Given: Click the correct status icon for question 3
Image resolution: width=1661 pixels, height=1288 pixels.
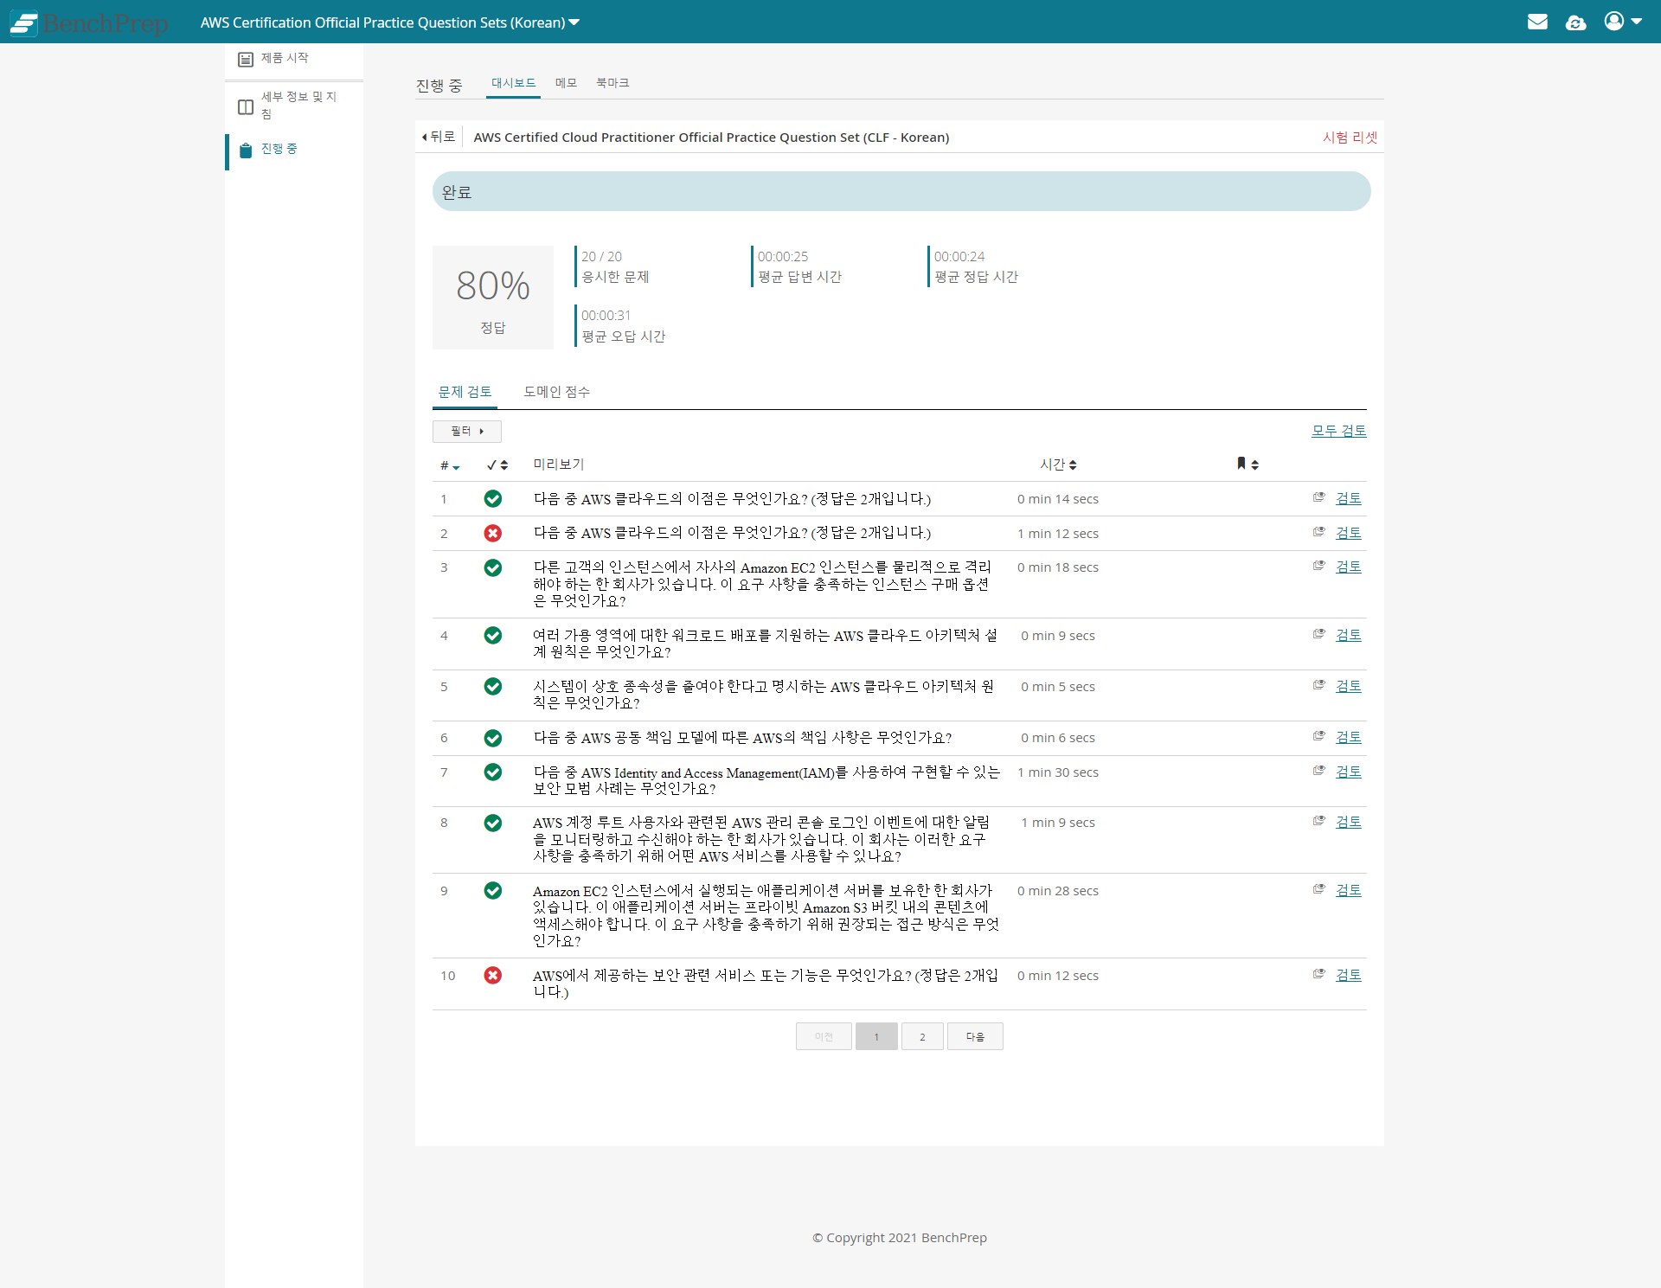Looking at the screenshot, I should [493, 567].
